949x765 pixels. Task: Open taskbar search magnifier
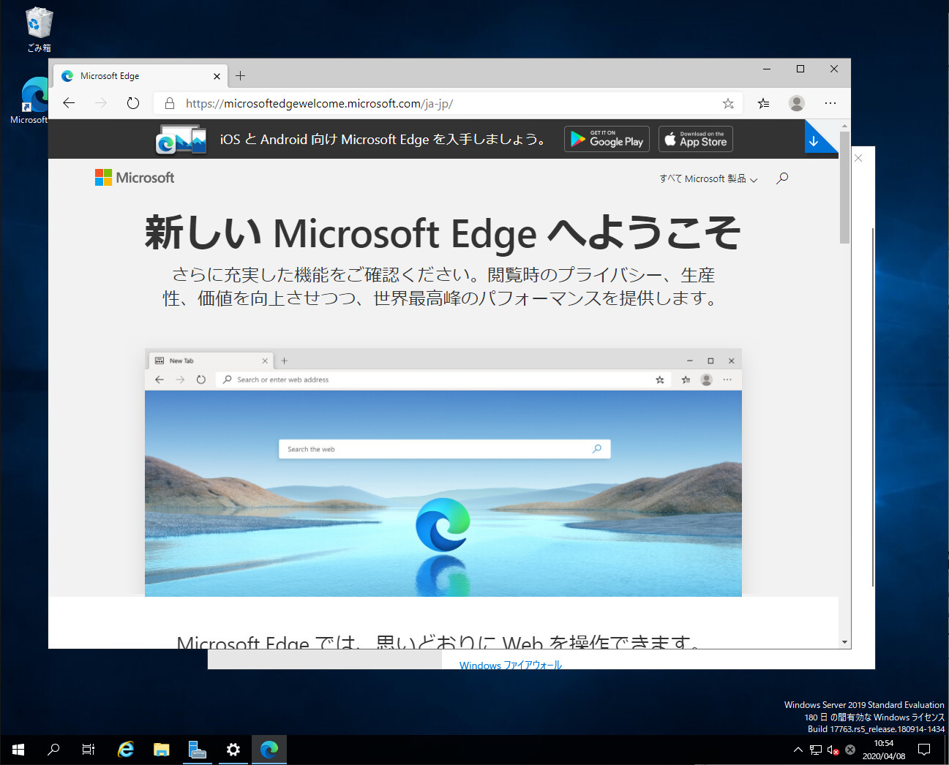coord(53,750)
